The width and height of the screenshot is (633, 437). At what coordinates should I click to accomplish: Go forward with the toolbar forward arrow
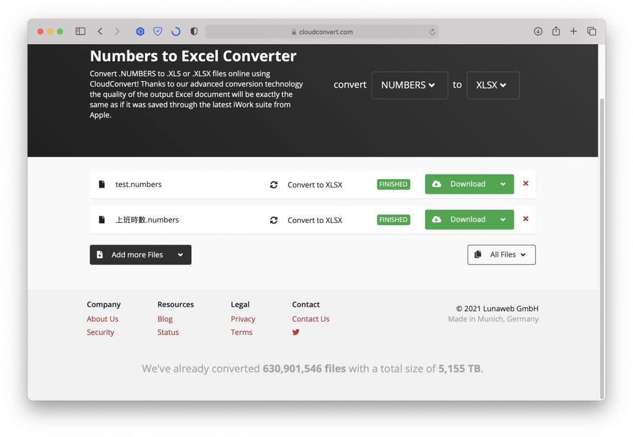click(x=117, y=32)
